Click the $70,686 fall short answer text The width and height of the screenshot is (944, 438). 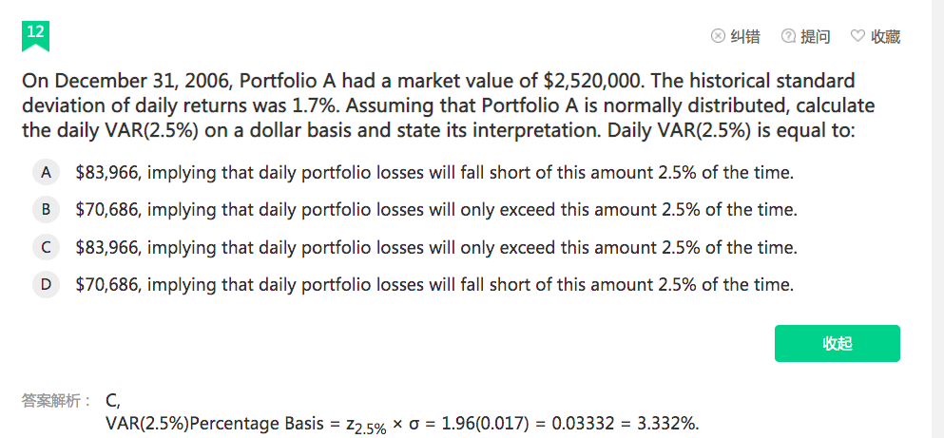point(434,284)
